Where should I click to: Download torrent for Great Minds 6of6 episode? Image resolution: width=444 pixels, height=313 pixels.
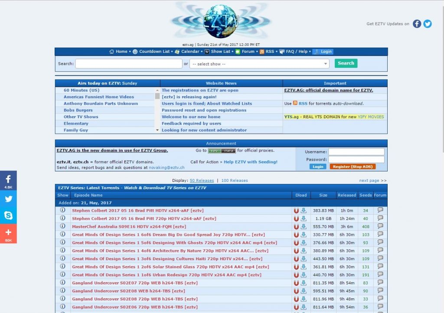pyautogui.click(x=304, y=235)
